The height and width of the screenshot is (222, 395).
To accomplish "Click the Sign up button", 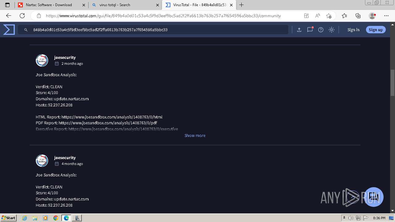I will click(376, 30).
